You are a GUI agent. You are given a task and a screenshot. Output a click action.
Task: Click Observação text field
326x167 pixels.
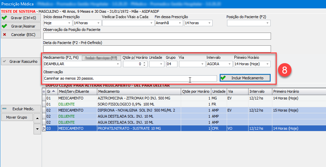130,78
